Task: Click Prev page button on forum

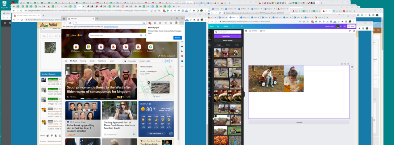Action: (x=44, y=36)
